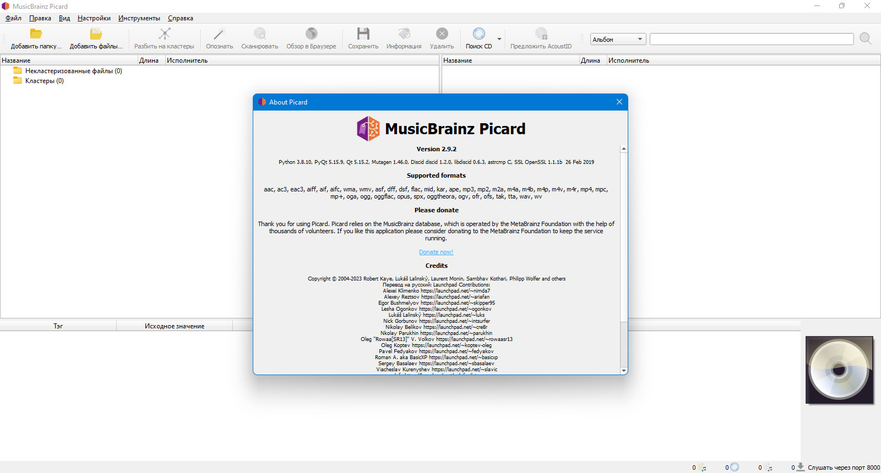Select the Кластеры (0) tree item

(44, 81)
